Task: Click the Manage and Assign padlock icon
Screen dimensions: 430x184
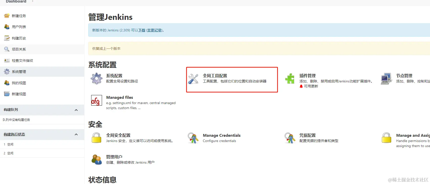Action: tap(386, 138)
